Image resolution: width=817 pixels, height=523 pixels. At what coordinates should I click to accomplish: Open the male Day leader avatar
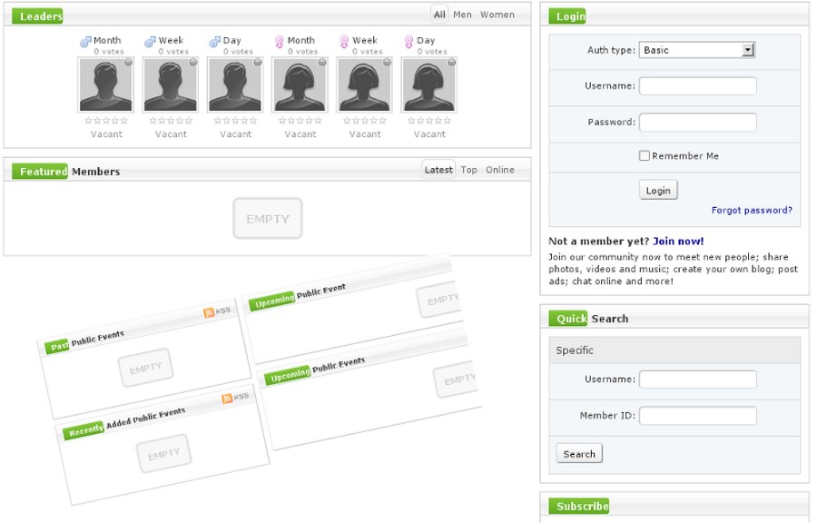pyautogui.click(x=235, y=85)
